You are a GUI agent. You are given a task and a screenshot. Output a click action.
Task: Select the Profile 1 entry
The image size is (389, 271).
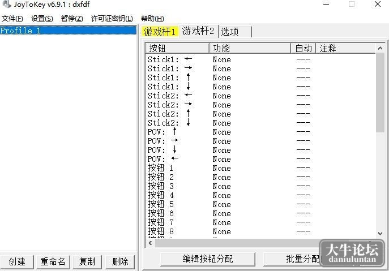[x=68, y=31]
